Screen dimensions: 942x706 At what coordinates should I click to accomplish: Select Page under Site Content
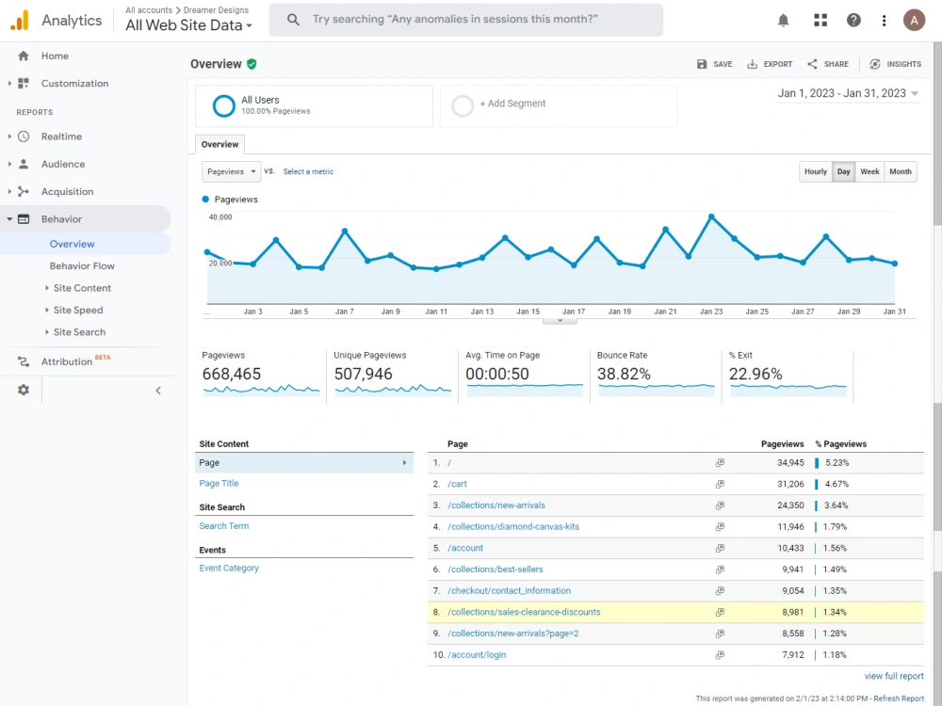coord(304,463)
